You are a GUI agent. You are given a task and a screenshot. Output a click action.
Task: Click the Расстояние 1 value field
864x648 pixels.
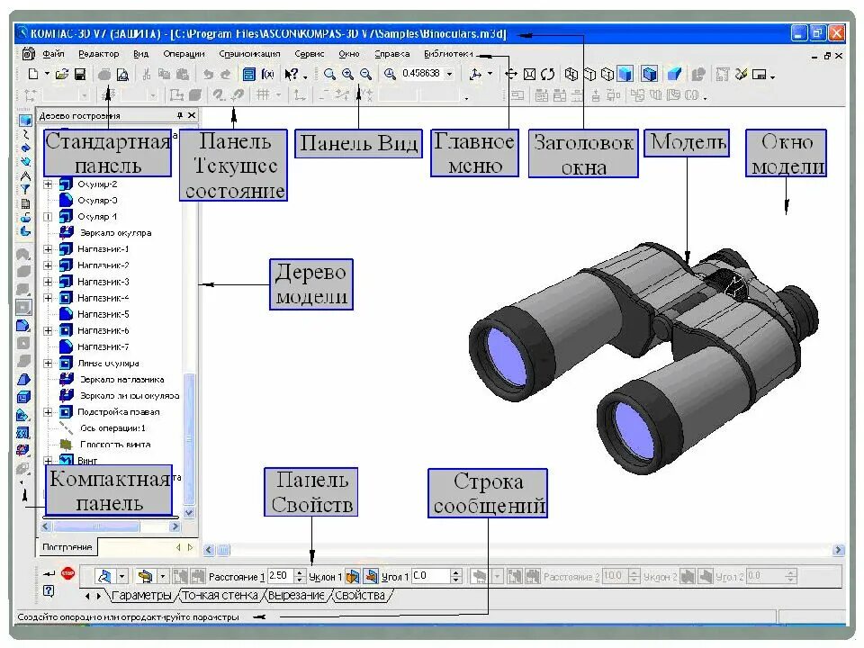pos(281,576)
